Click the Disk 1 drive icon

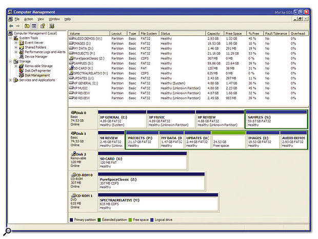[x=73, y=133]
